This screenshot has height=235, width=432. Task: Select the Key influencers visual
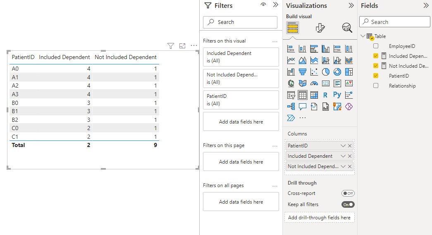(349, 95)
